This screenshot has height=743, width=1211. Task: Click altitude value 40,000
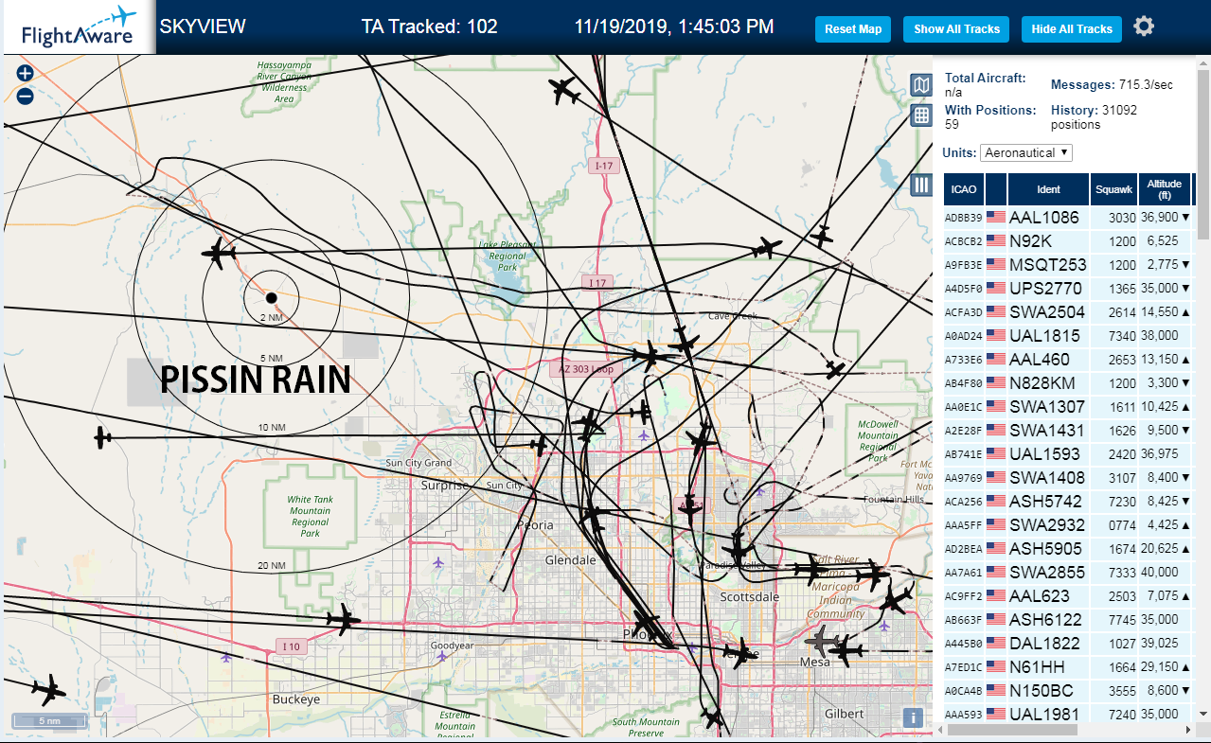pos(1160,572)
